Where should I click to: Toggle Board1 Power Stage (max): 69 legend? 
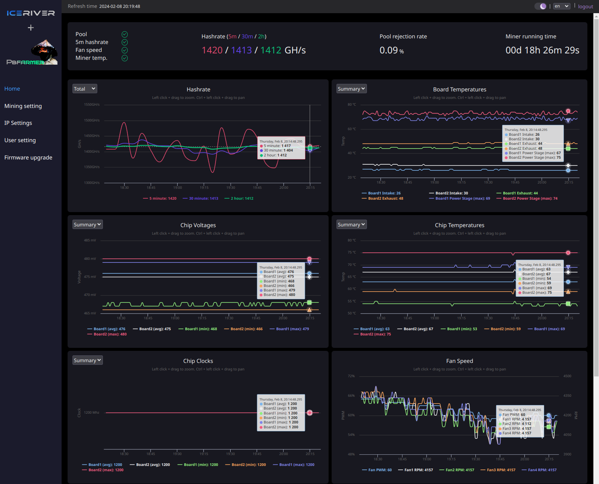click(x=460, y=199)
